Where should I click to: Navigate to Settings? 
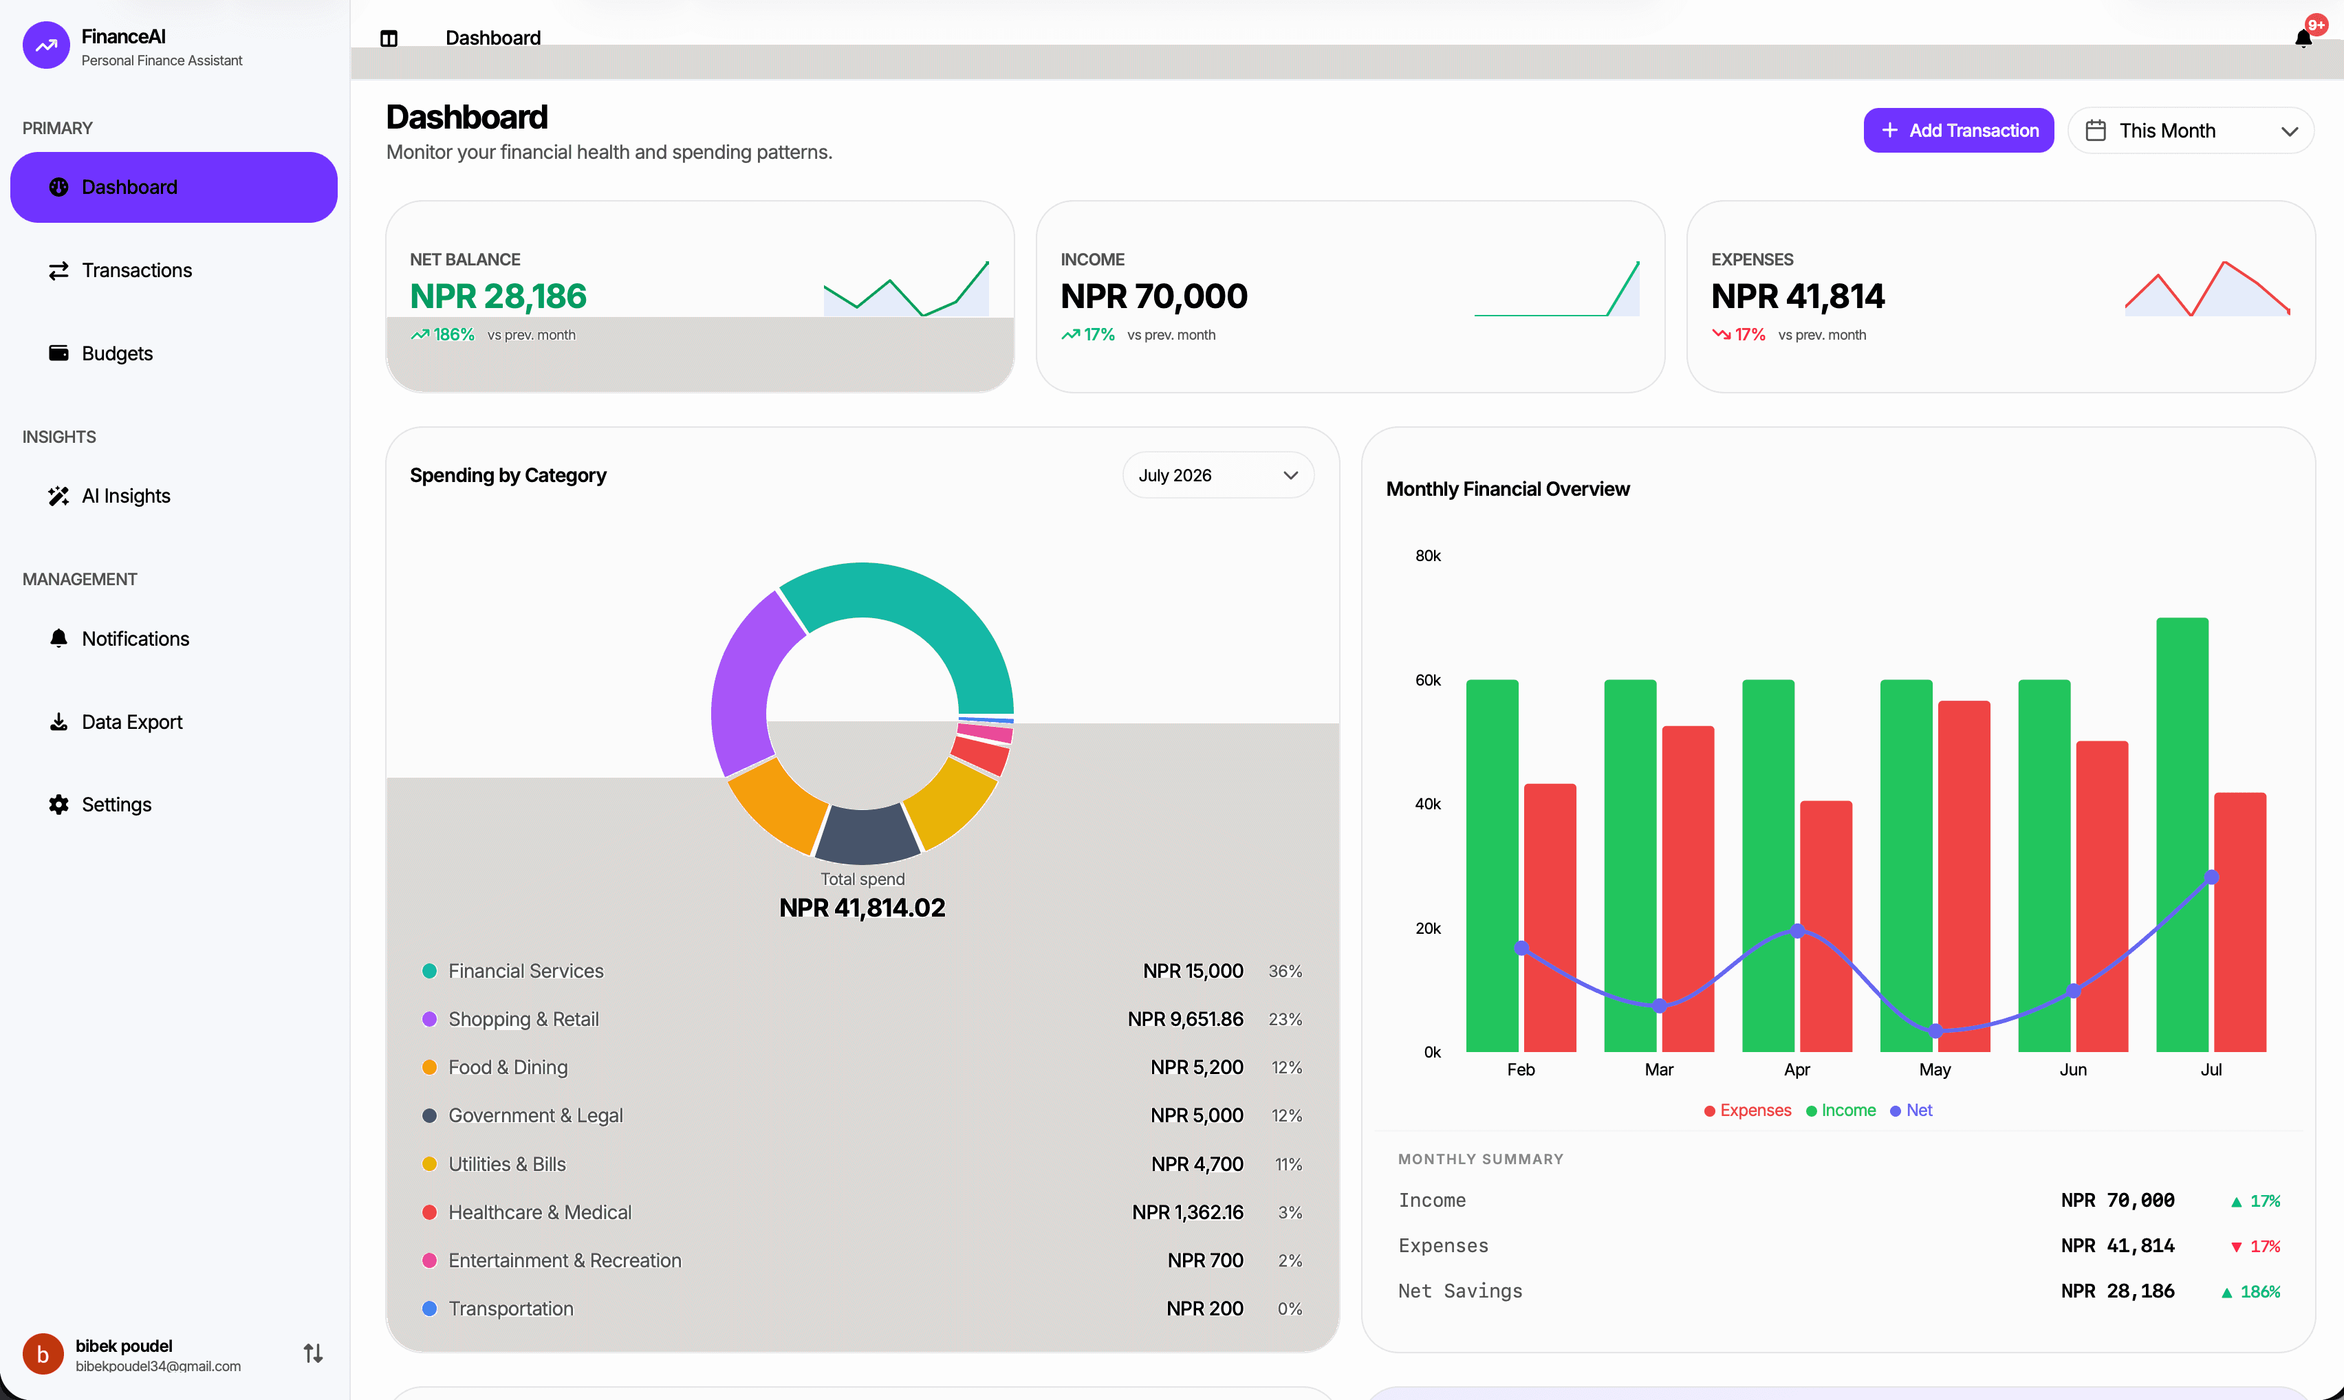[x=173, y=805]
